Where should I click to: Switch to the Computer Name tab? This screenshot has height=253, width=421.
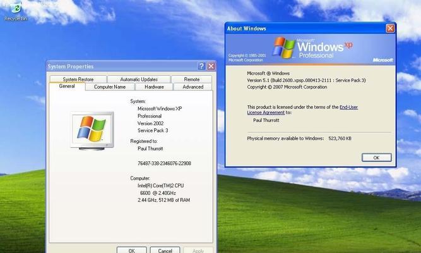110,87
